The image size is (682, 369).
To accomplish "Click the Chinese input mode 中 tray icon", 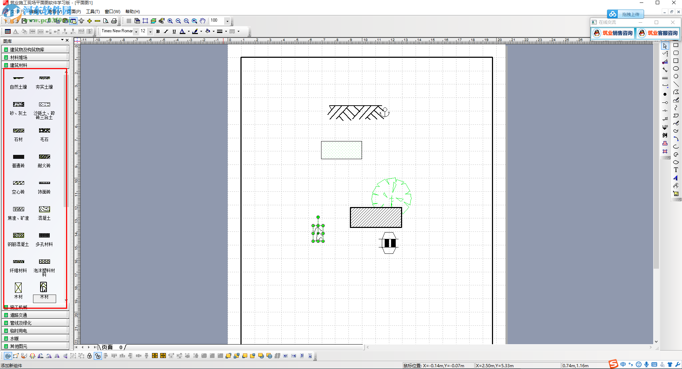I will [623, 364].
